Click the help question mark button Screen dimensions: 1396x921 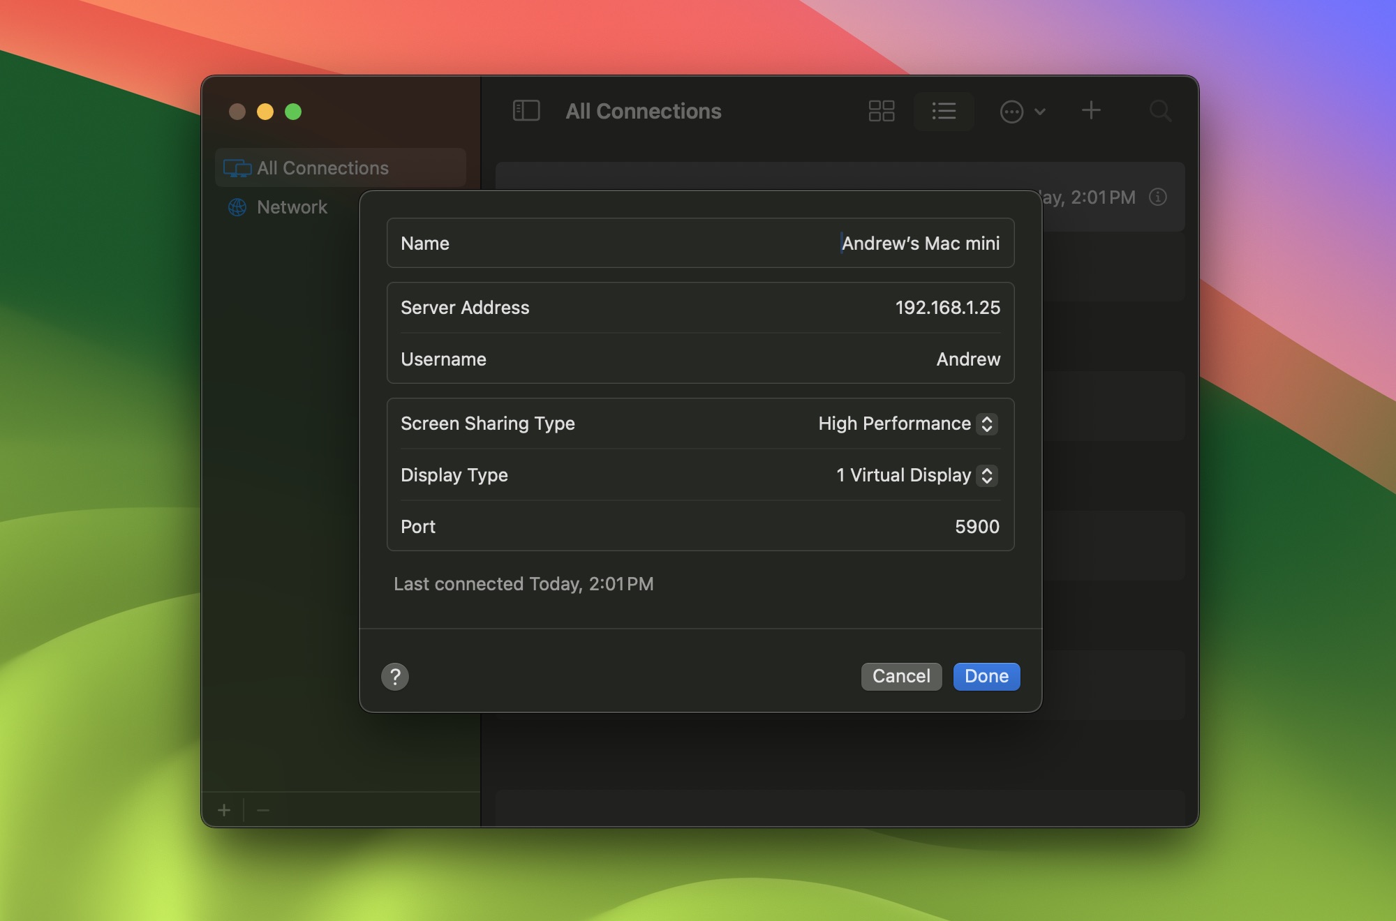(x=395, y=675)
